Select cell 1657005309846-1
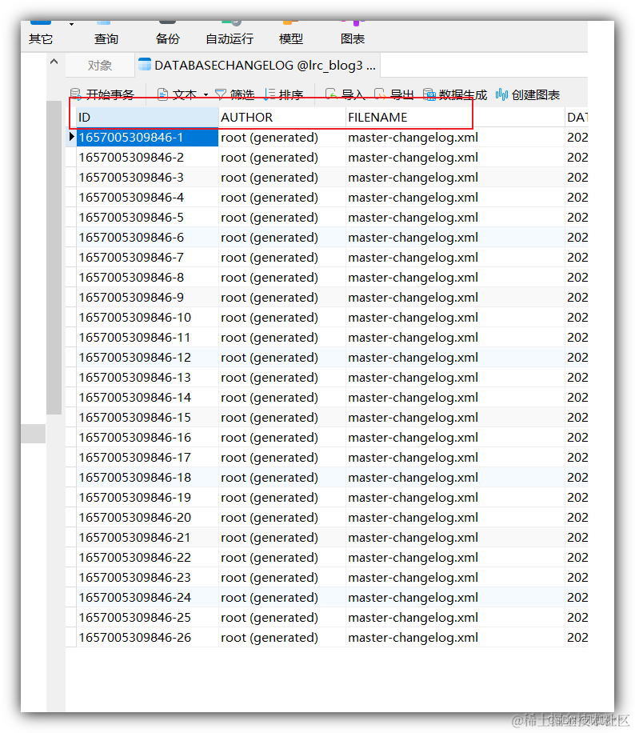Image resolution: width=635 pixels, height=733 pixels. (147, 138)
